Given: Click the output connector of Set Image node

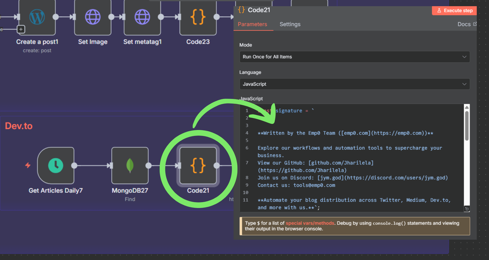Looking at the screenshot, I should click(x=112, y=17).
